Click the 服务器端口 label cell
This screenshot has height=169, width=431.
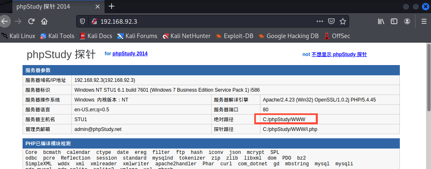(x=236, y=110)
